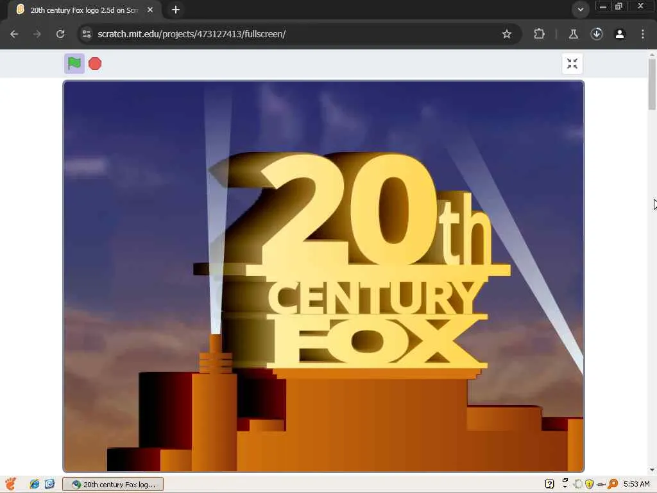
Task: Restore down the browser window
Action: click(619, 6)
